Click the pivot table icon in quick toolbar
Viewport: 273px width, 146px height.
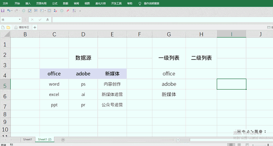tap(30, 11)
